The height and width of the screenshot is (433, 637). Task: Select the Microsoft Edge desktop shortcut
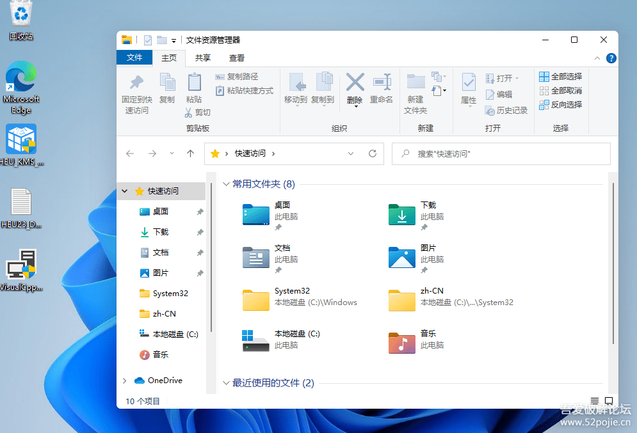[x=20, y=88]
